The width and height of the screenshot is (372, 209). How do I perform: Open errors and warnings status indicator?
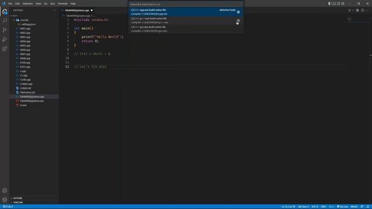click(8, 207)
